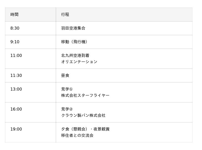The image size is (202, 150).
Task: Select the 16:00 time cell
Action: (16, 109)
